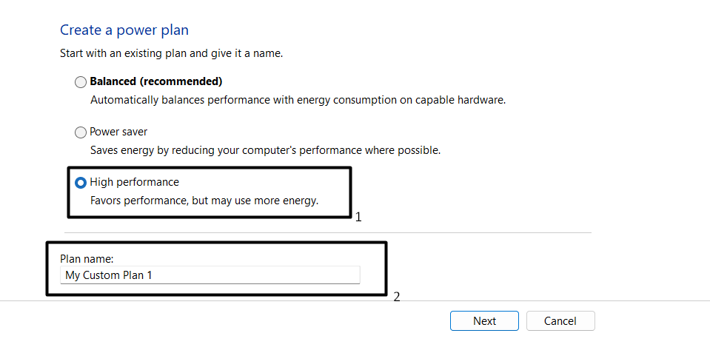Viewport: 710px width, 353px height.
Task: Click the 'High performance' label text
Action: 134,182
